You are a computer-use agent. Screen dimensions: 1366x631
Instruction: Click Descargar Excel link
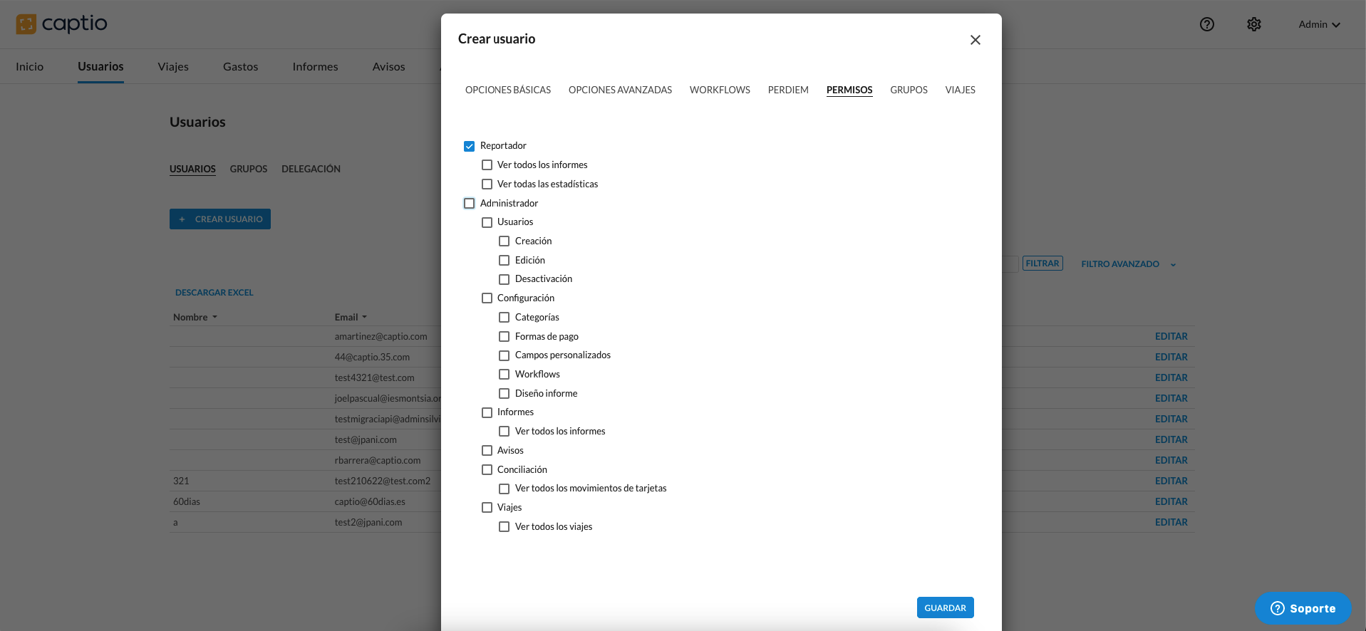point(214,293)
